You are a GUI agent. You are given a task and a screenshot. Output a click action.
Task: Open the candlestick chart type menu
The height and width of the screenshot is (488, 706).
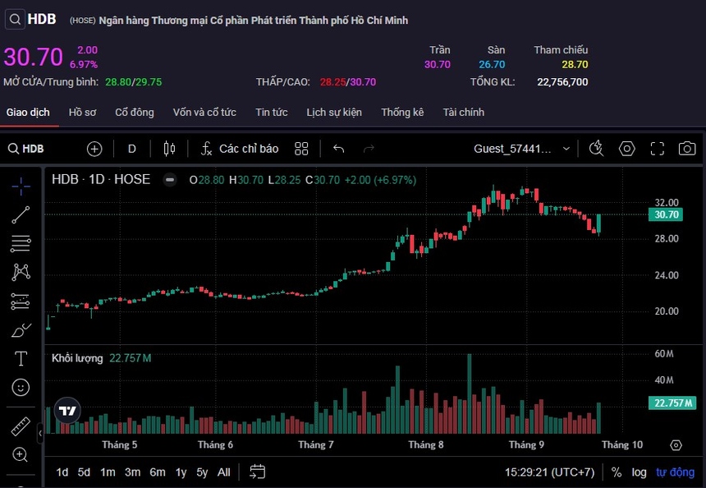tap(170, 149)
